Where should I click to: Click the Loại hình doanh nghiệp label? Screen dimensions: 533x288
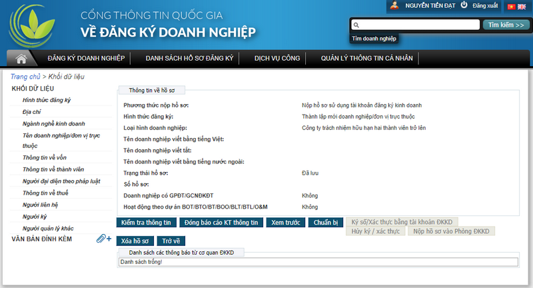coord(155,128)
